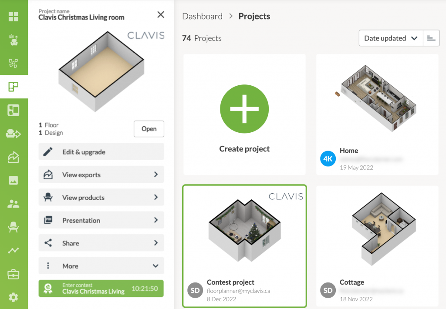Select the More menu item

pyautogui.click(x=101, y=265)
